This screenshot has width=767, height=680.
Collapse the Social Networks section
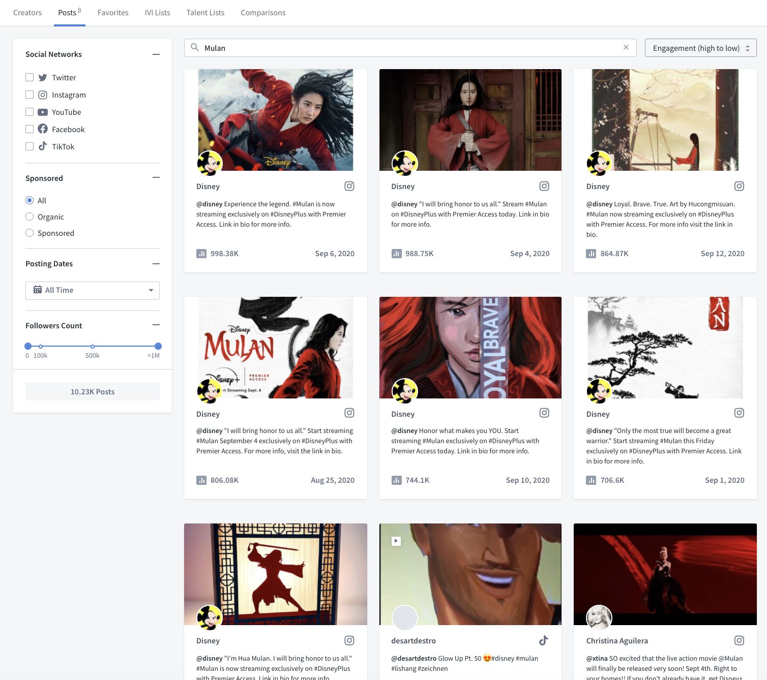[156, 54]
